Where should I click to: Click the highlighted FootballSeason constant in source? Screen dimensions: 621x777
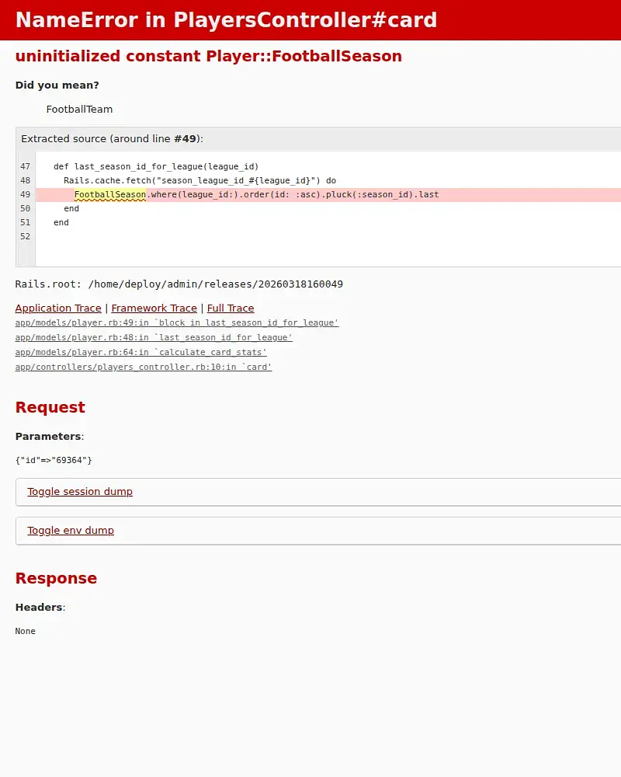(x=110, y=194)
